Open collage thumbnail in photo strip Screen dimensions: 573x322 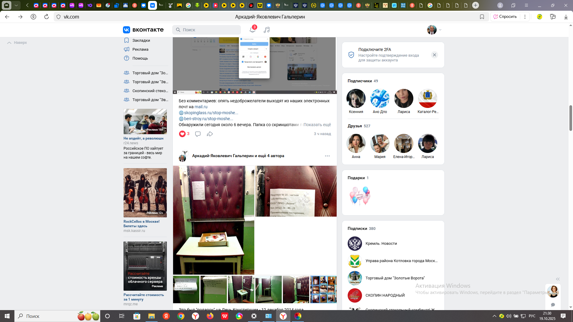click(x=323, y=289)
